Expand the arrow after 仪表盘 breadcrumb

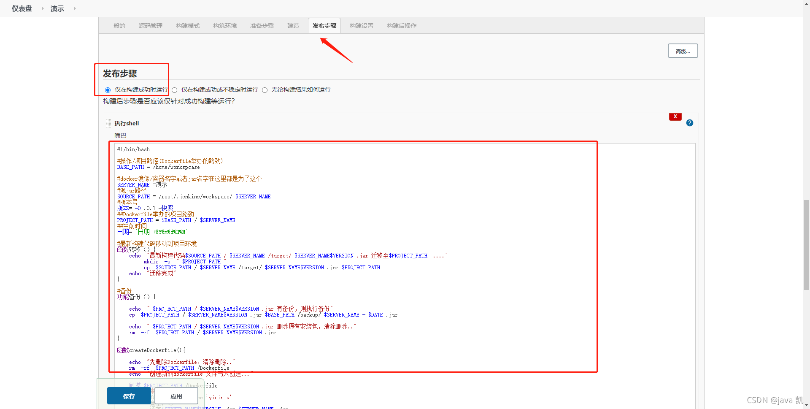(43, 8)
